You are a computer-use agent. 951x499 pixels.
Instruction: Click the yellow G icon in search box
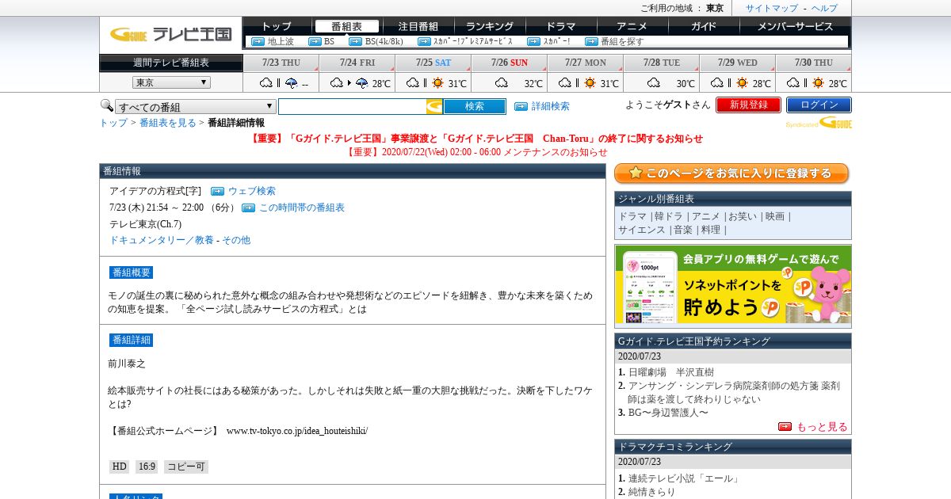[x=434, y=106]
